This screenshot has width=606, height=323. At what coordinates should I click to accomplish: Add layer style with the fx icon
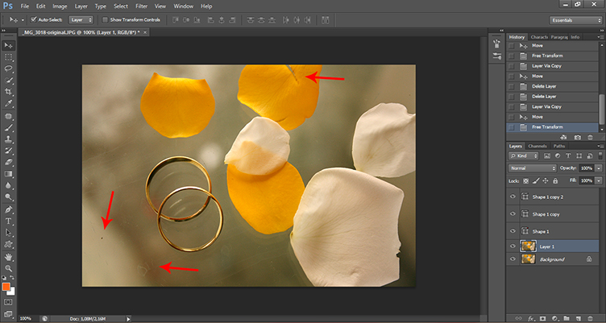click(529, 317)
